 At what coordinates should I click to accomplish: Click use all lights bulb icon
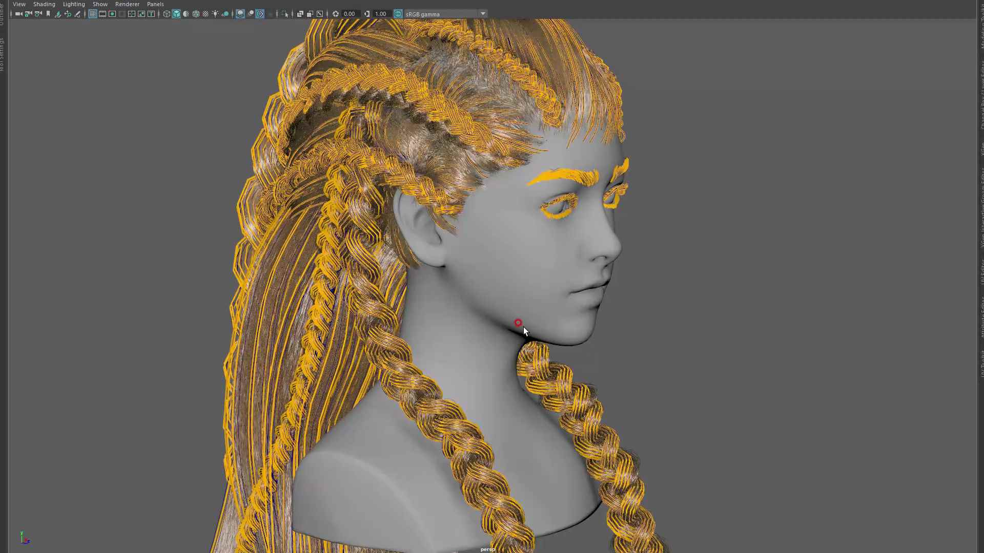point(215,14)
